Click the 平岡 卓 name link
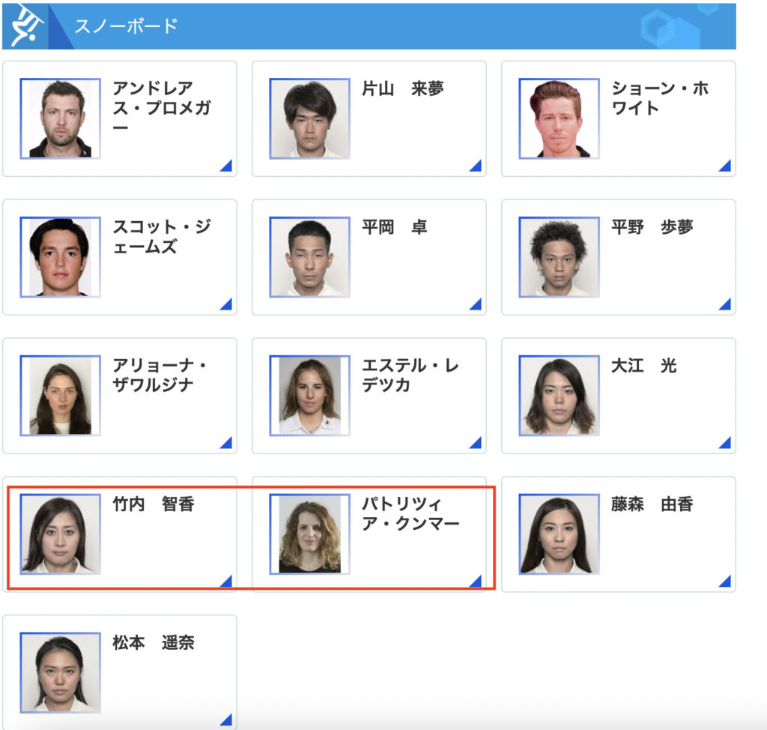This screenshot has width=767, height=730. point(394,228)
